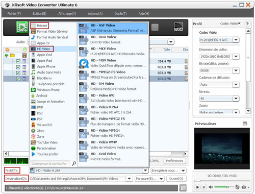Open the Profil panel Codec Vidéo selector
The width and height of the screenshot is (255, 194).
pos(230,23)
